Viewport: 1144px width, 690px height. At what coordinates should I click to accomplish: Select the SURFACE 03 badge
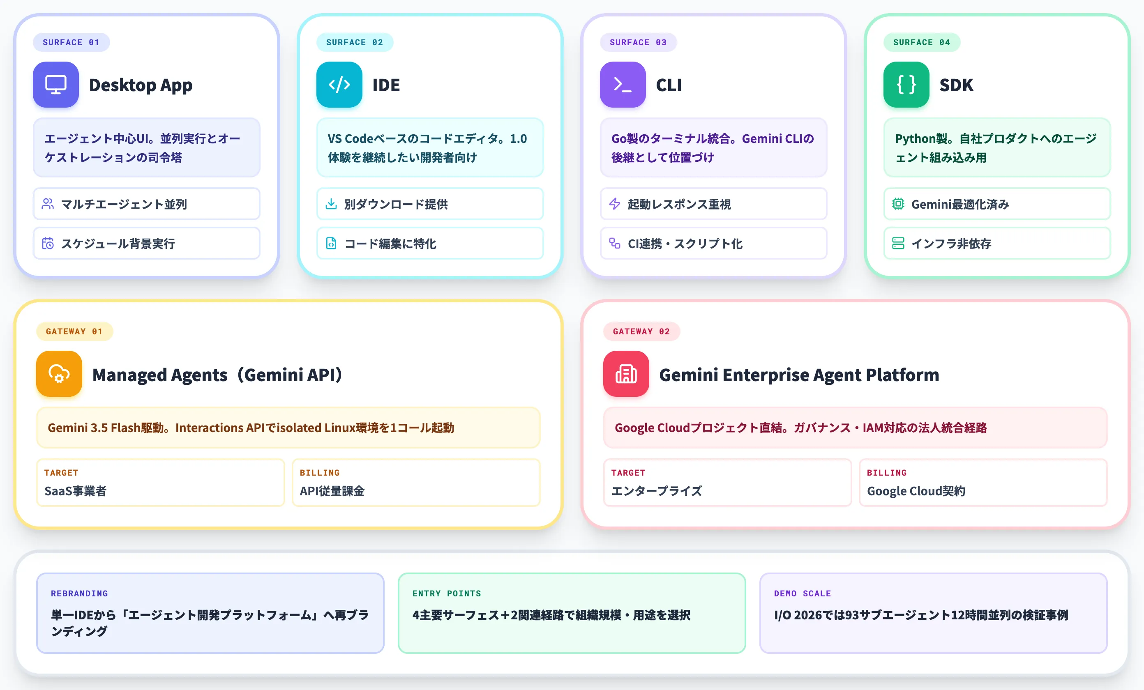(x=639, y=42)
